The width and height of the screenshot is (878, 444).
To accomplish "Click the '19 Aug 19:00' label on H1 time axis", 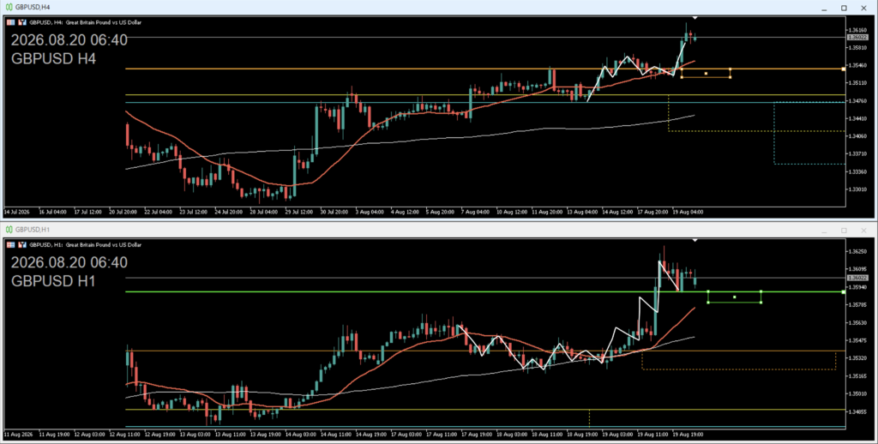I will (687, 434).
